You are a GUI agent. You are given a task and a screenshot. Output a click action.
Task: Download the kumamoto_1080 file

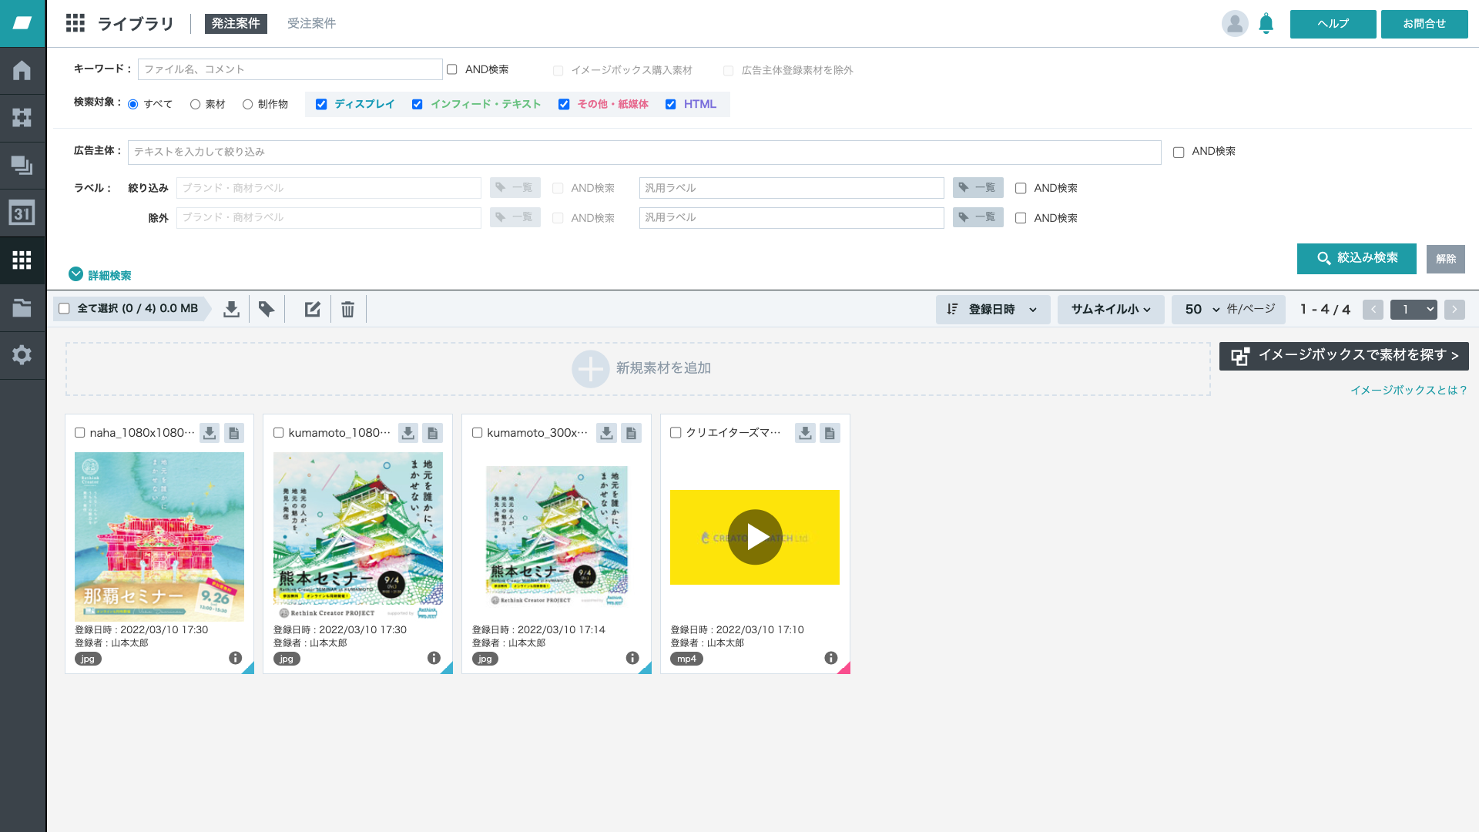coord(408,433)
